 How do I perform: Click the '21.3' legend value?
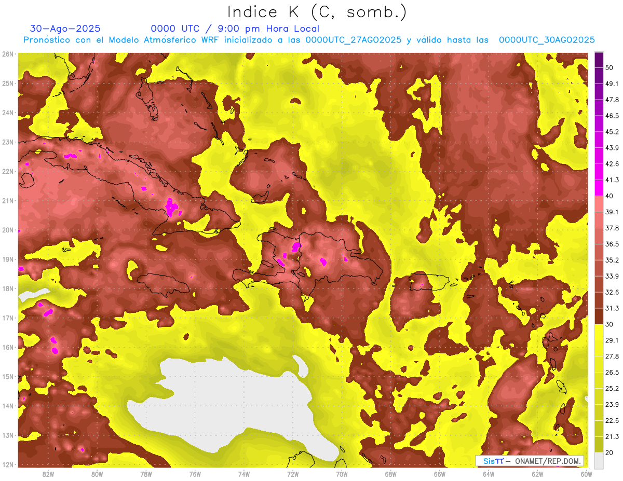(612, 436)
